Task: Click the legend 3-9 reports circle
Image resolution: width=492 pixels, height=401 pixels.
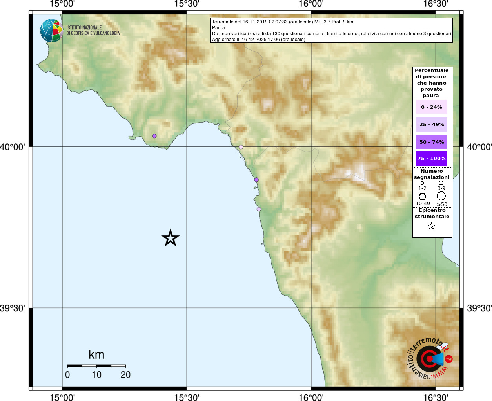Action: 441,182
